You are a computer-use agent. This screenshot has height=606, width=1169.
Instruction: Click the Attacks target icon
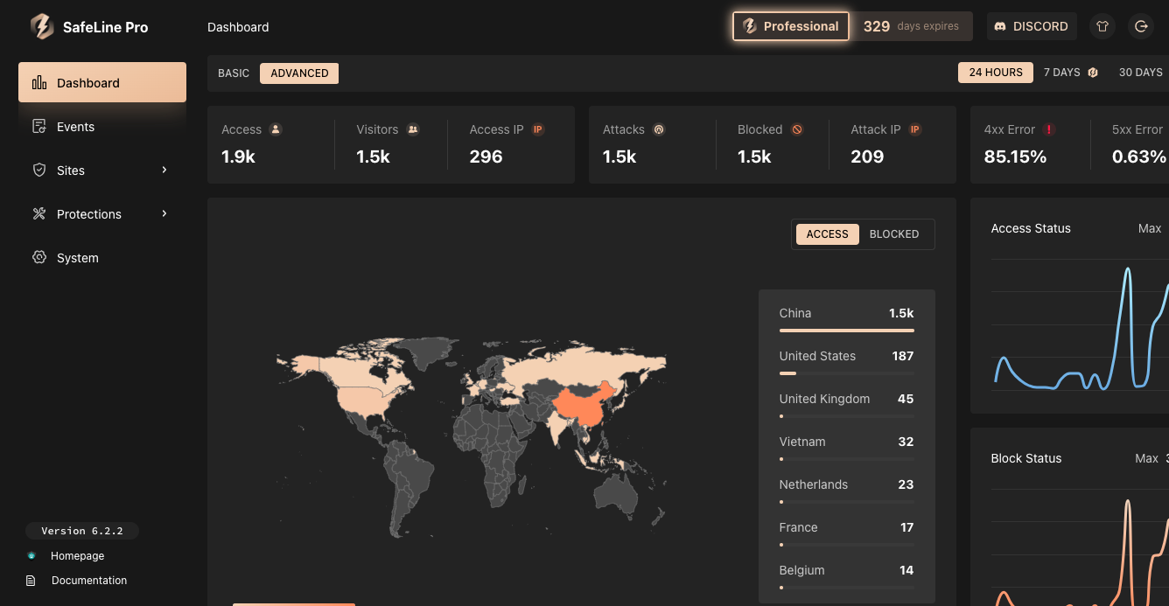pyautogui.click(x=659, y=129)
